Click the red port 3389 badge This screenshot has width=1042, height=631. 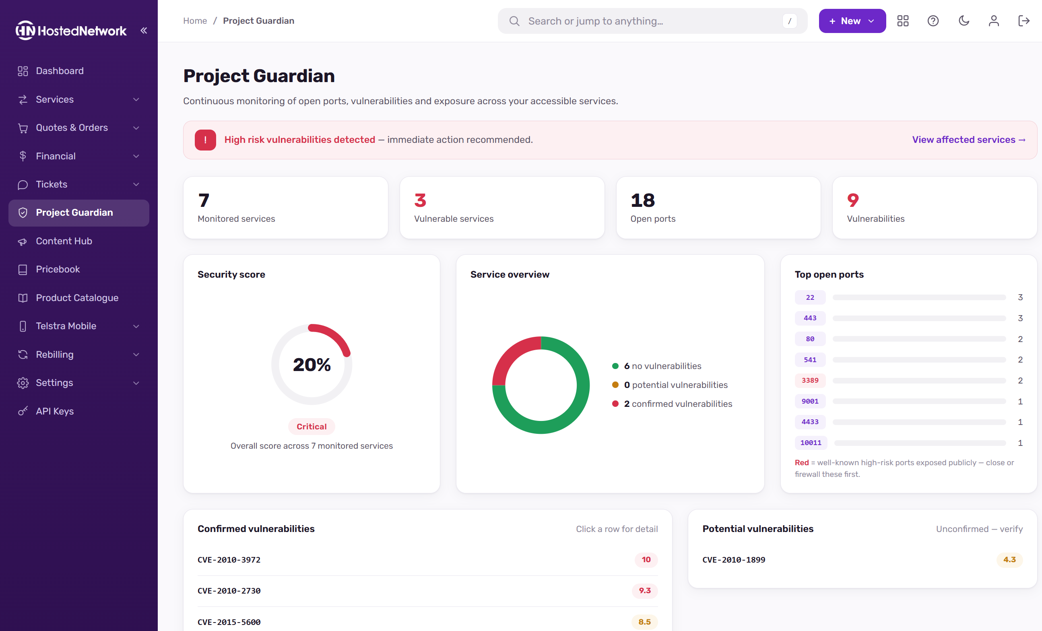pos(810,381)
